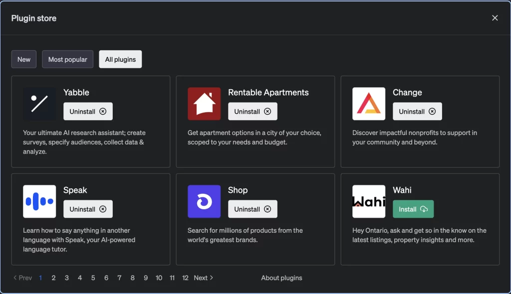The height and width of the screenshot is (294, 511).
Task: Select the All plugins tab
Action: coord(120,59)
